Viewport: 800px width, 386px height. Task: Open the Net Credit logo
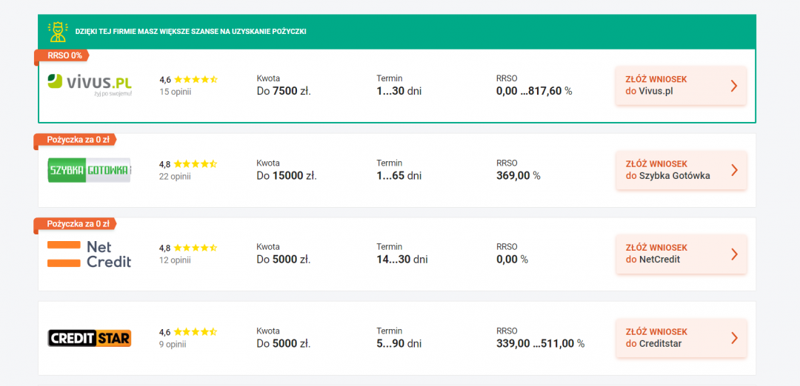pyautogui.click(x=89, y=254)
